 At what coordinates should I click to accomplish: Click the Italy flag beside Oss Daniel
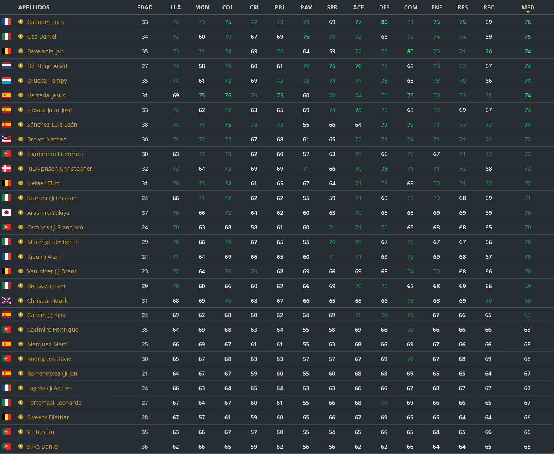pos(7,37)
